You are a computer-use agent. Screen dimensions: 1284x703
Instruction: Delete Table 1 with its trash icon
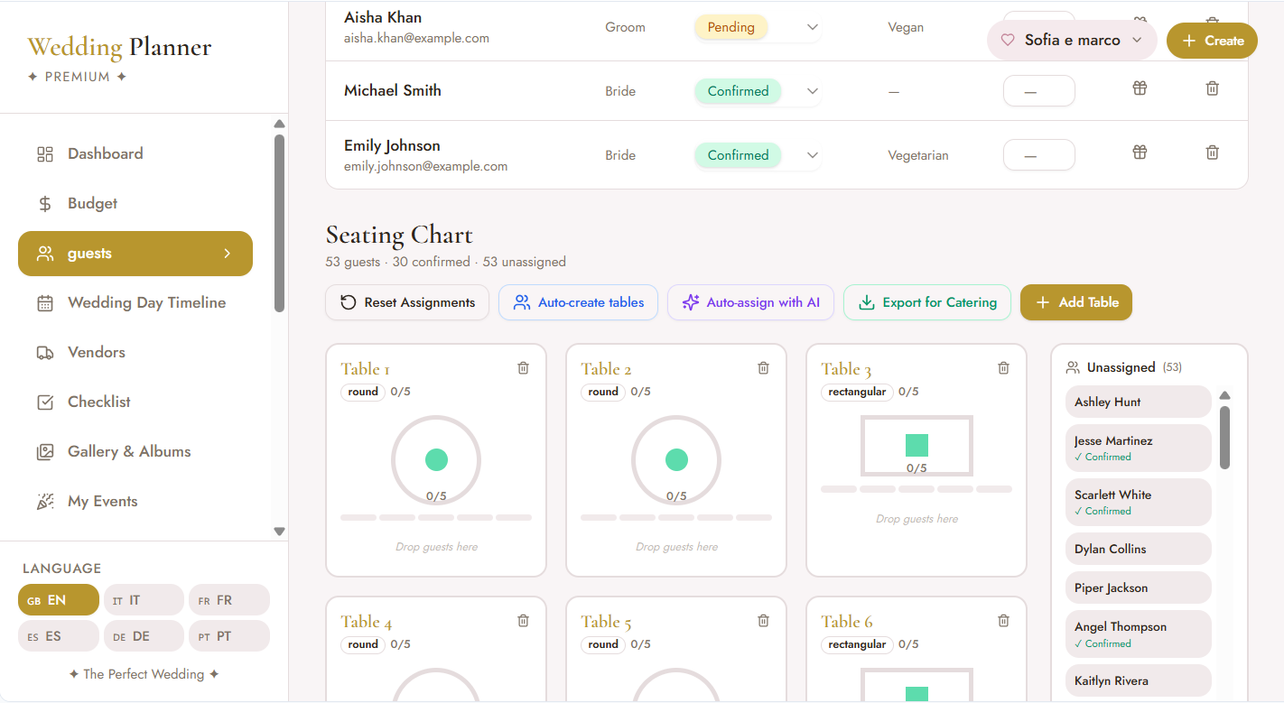click(x=524, y=368)
